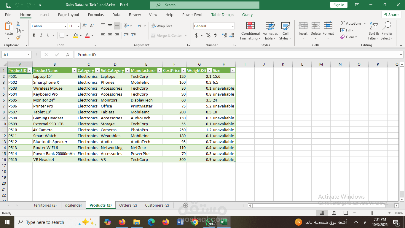This screenshot has height=228, width=405.
Task: Click the Sign in button
Action: [339, 5]
